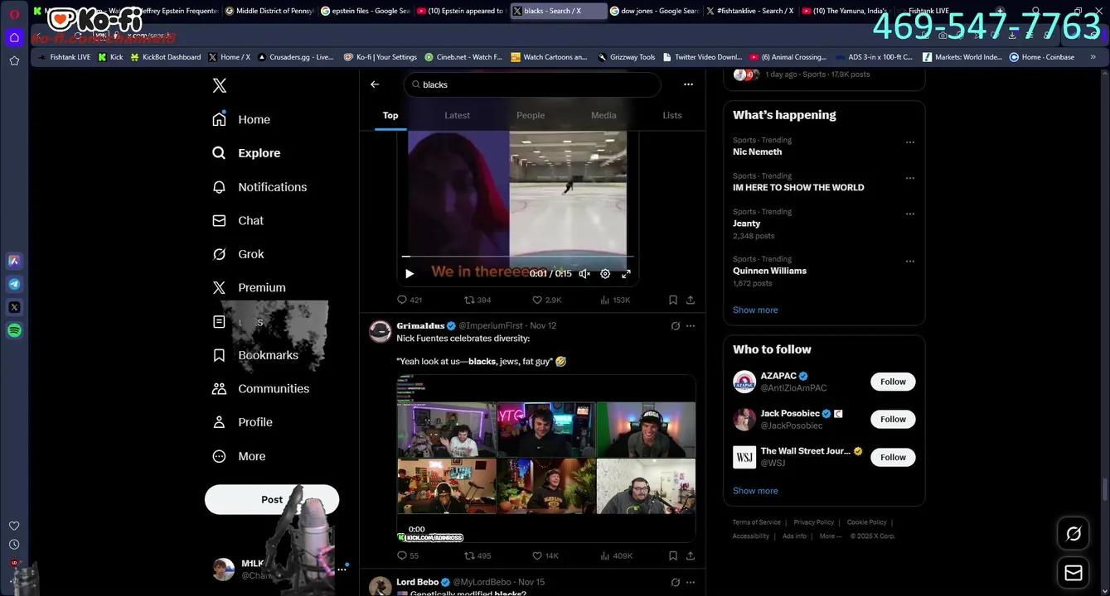Viewport: 1110px width, 596px height.
Task: Open history clock in the Opera sidebar
Action: 14,545
